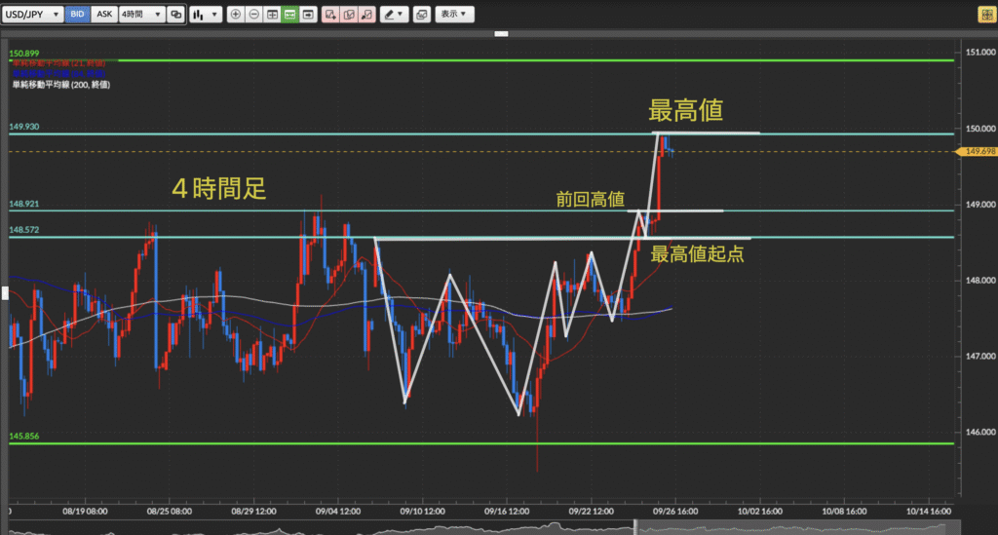
Task: Click the green highlighted chart display icon
Action: point(289,15)
